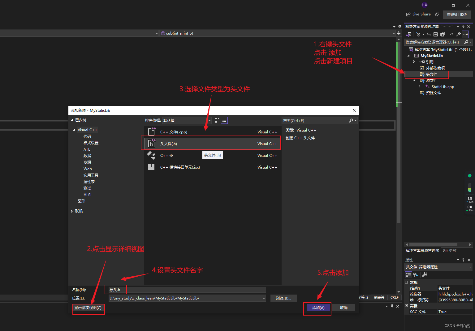Collapse 常规 property category
This screenshot has width=475, height=331.
click(x=407, y=282)
